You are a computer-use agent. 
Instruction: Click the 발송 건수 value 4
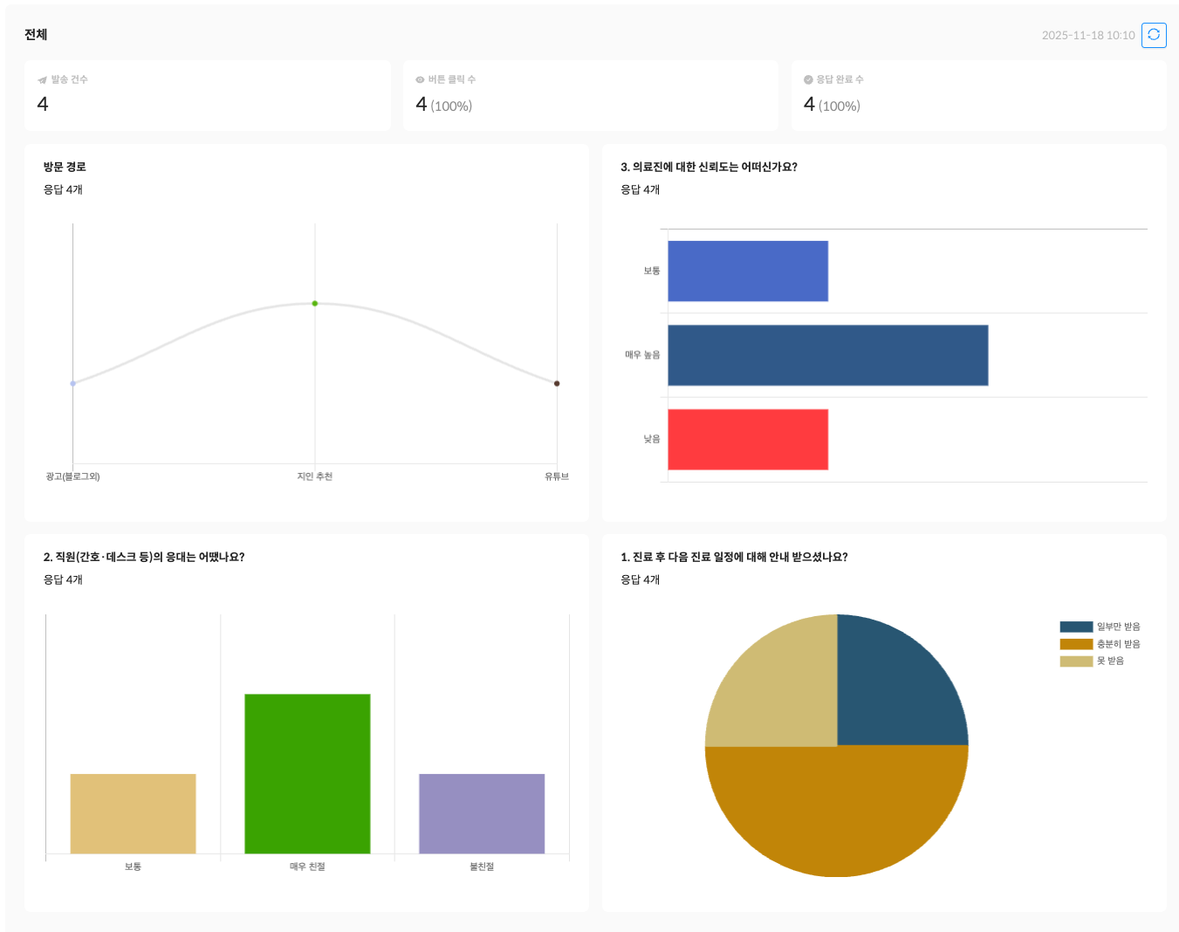[x=43, y=104]
